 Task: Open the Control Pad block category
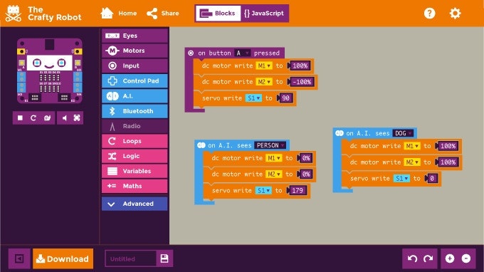tap(135, 81)
